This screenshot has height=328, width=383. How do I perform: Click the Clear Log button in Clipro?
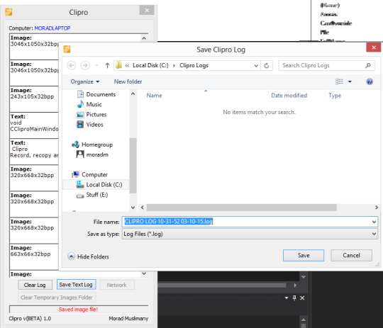pyautogui.click(x=35, y=285)
